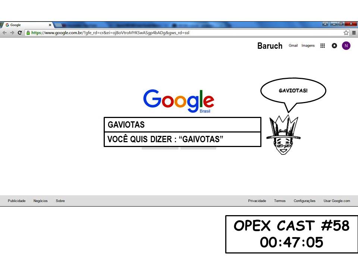
Task: Select the "GAIVOTAS" suggestion
Action: pyautogui.click(x=182, y=140)
